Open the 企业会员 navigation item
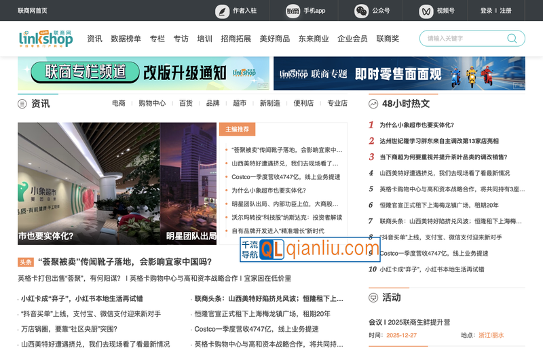 352,39
